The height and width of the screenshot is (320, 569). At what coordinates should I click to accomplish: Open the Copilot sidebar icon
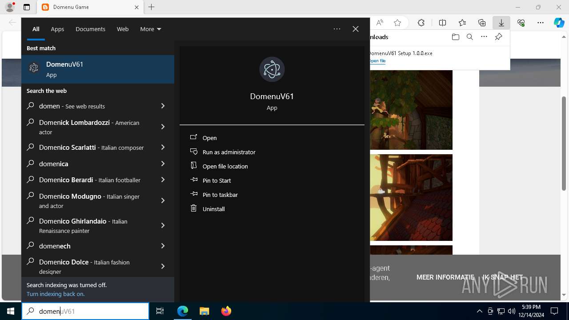point(559,23)
